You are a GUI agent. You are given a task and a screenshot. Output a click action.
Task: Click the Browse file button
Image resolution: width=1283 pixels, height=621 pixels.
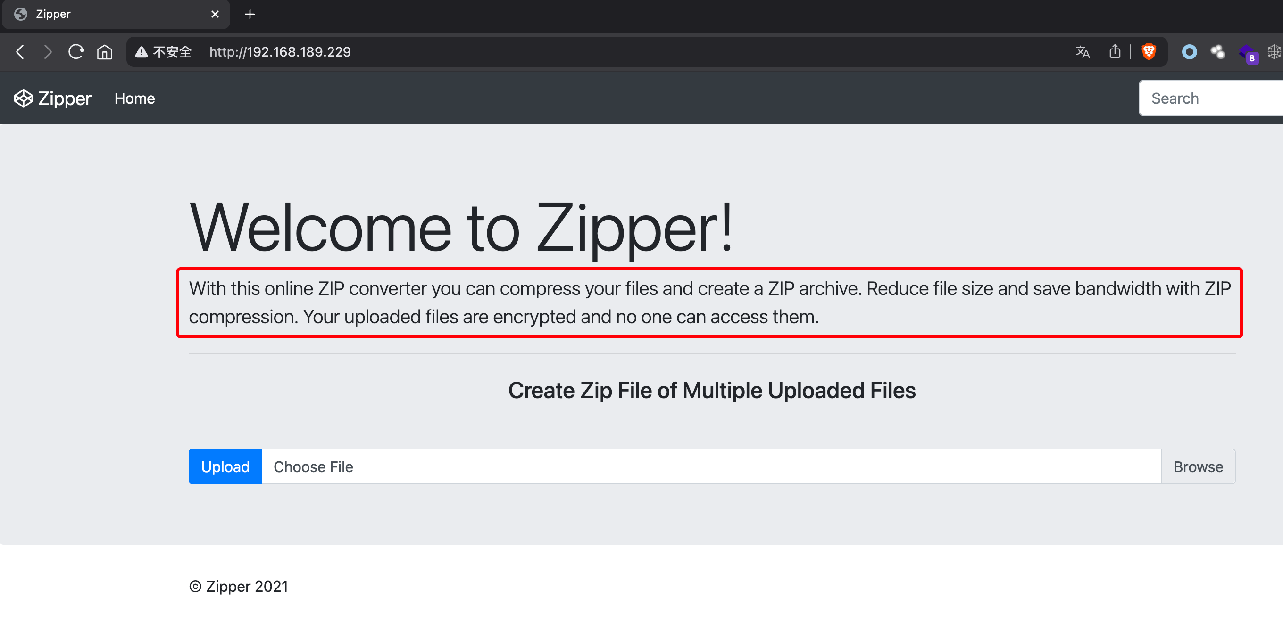[1197, 466]
